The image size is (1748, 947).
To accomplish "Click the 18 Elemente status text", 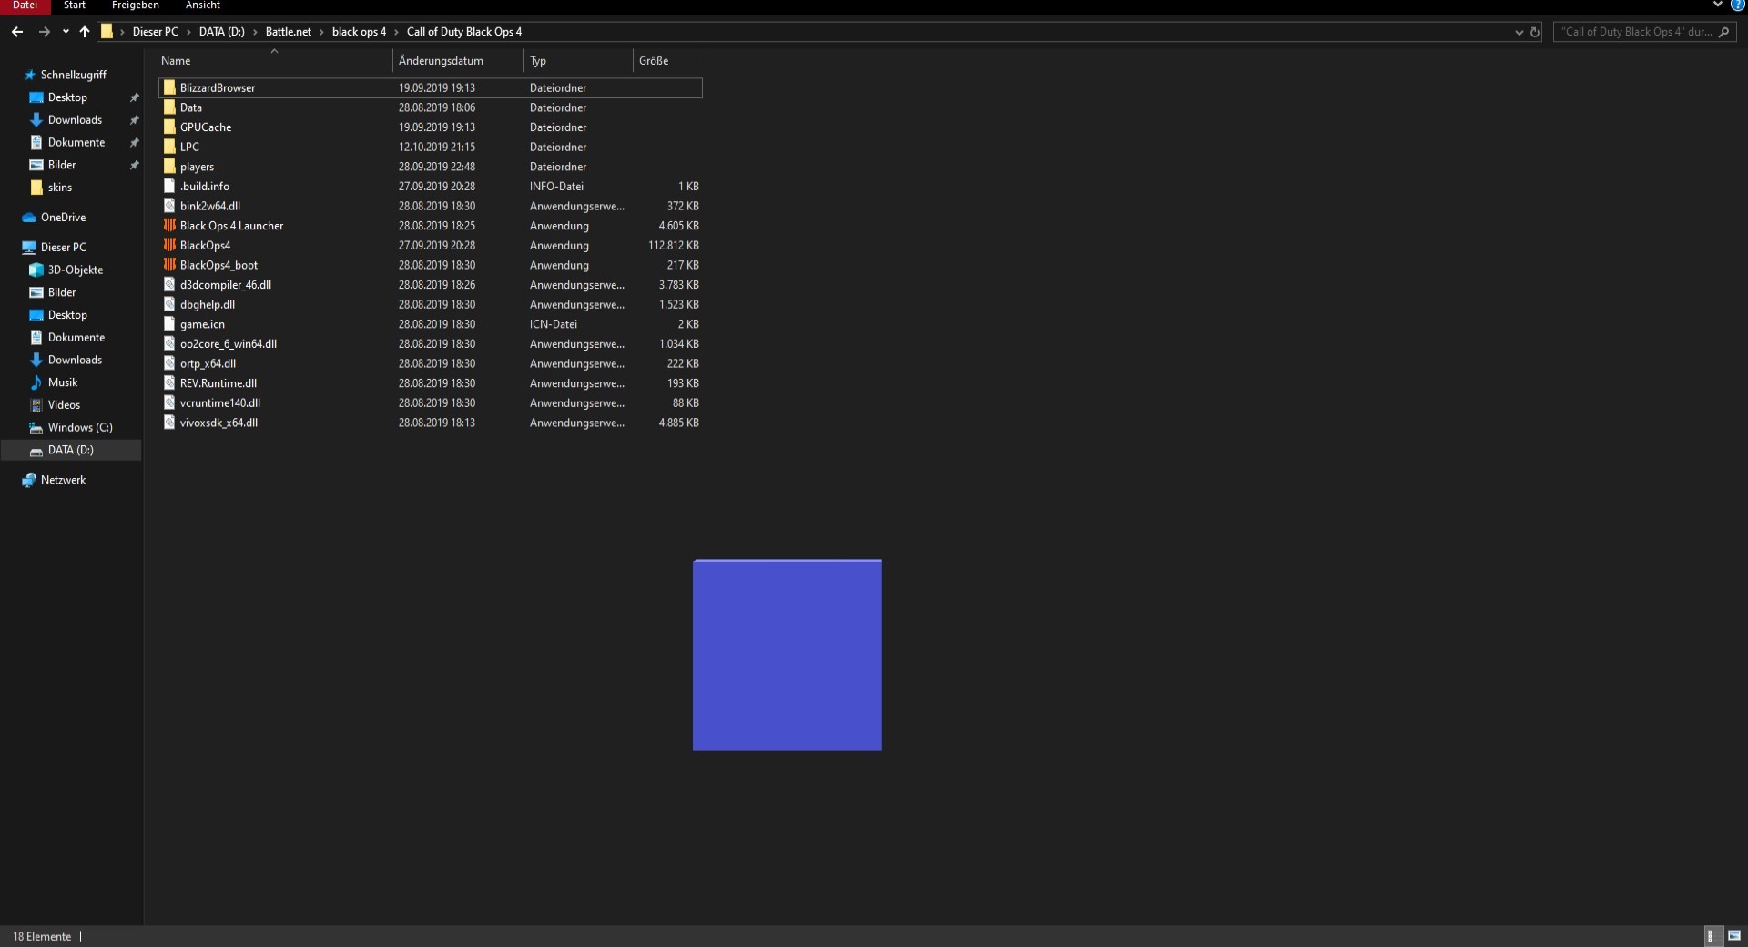I will point(42,937).
